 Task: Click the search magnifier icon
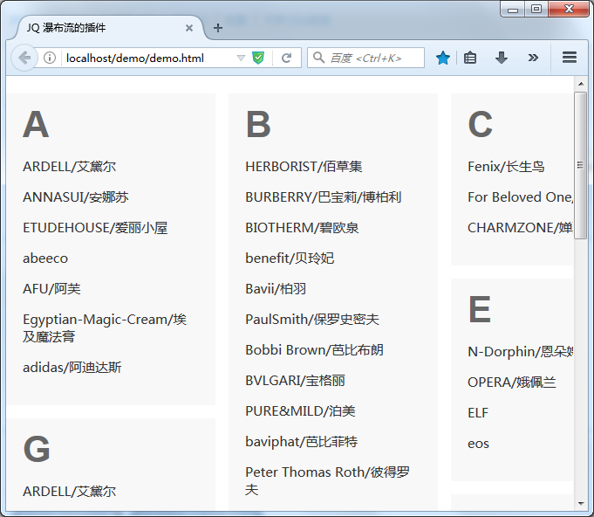(x=318, y=58)
